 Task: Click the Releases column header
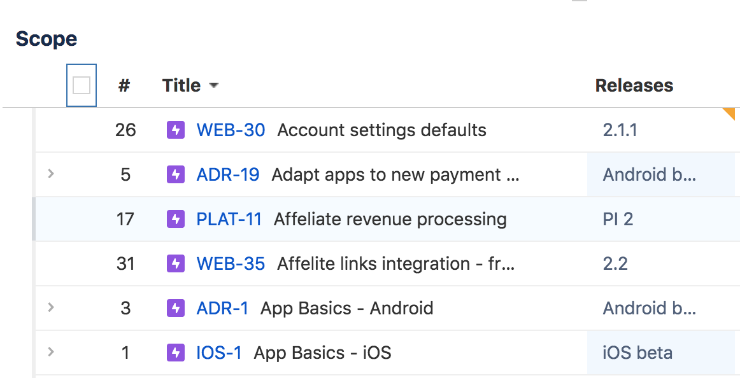[634, 85]
